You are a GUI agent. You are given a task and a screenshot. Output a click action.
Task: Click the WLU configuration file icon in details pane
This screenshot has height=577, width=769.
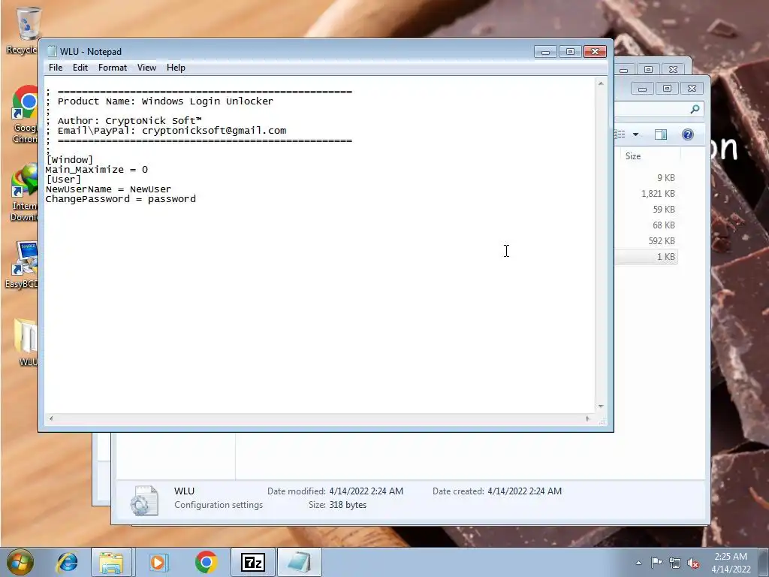(x=145, y=500)
